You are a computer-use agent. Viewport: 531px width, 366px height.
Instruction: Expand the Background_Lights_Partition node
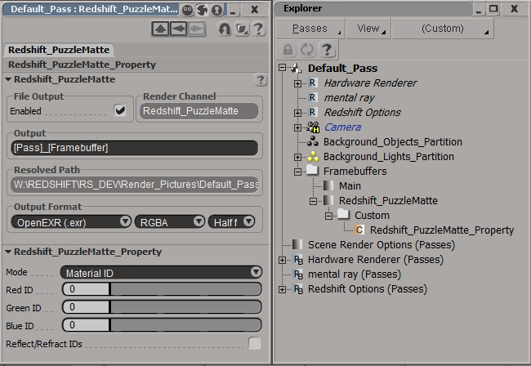[297, 157]
